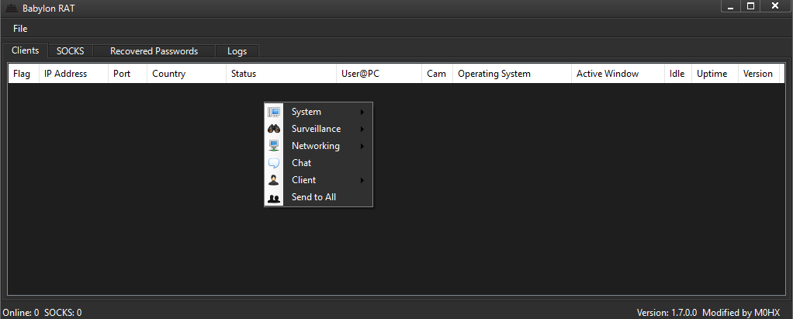Click the Cam column header
Image resolution: width=793 pixels, height=319 pixels.
pos(437,74)
